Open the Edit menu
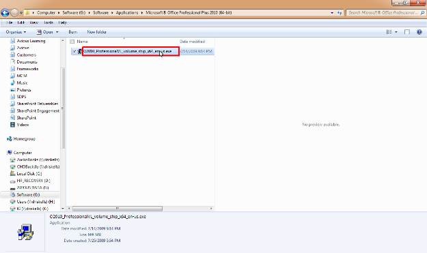This screenshot has height=253, width=427. pyautogui.click(x=21, y=23)
